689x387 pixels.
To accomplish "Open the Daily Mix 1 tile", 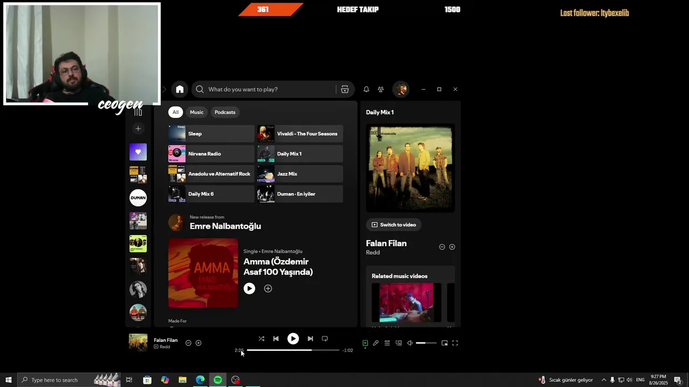I will pos(300,154).
